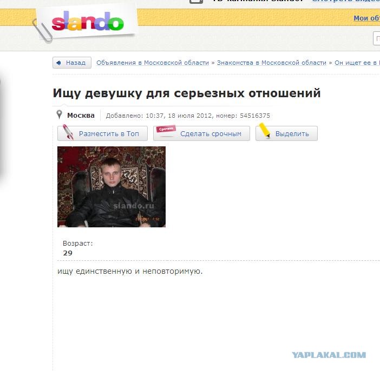Viewport: 380px width, 371px height.
Task: Open the Мои объявления link in header
Action: [366, 18]
